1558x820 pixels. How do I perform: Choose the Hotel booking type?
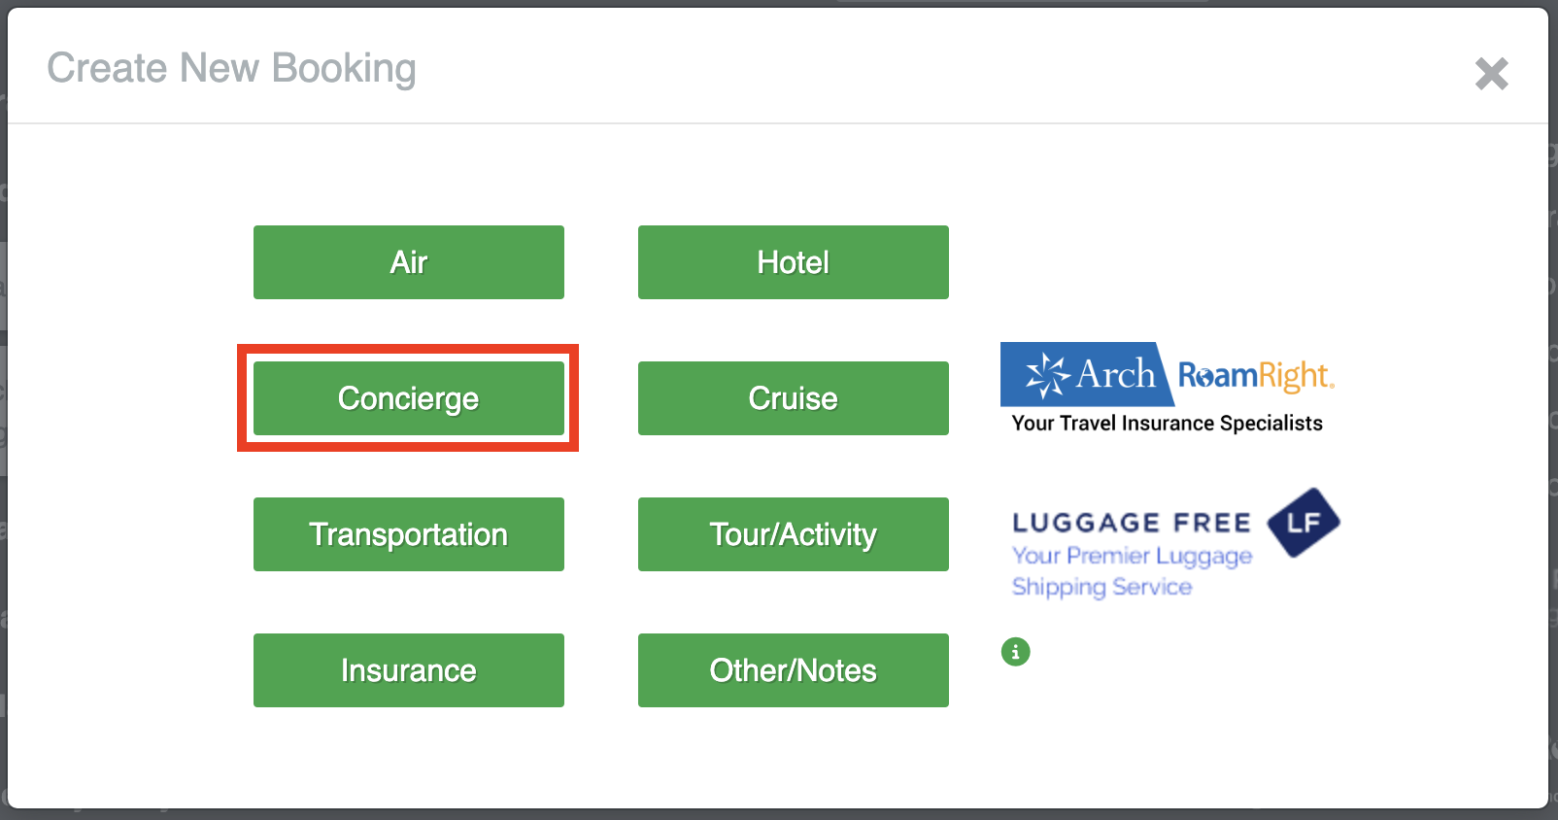[793, 262]
